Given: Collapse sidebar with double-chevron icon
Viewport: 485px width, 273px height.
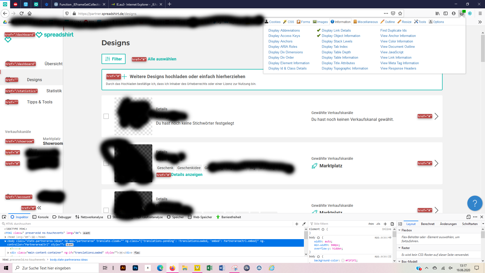Looking at the screenshot, I should click(x=39, y=208).
